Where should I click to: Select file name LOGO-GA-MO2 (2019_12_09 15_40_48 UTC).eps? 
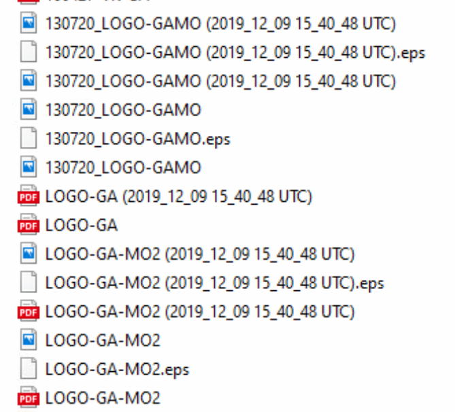[x=215, y=283]
